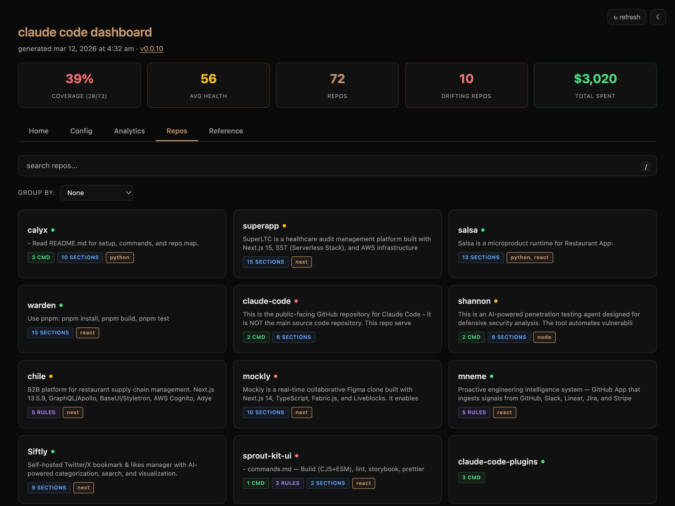Click green status dot next to calyx

[53, 230]
